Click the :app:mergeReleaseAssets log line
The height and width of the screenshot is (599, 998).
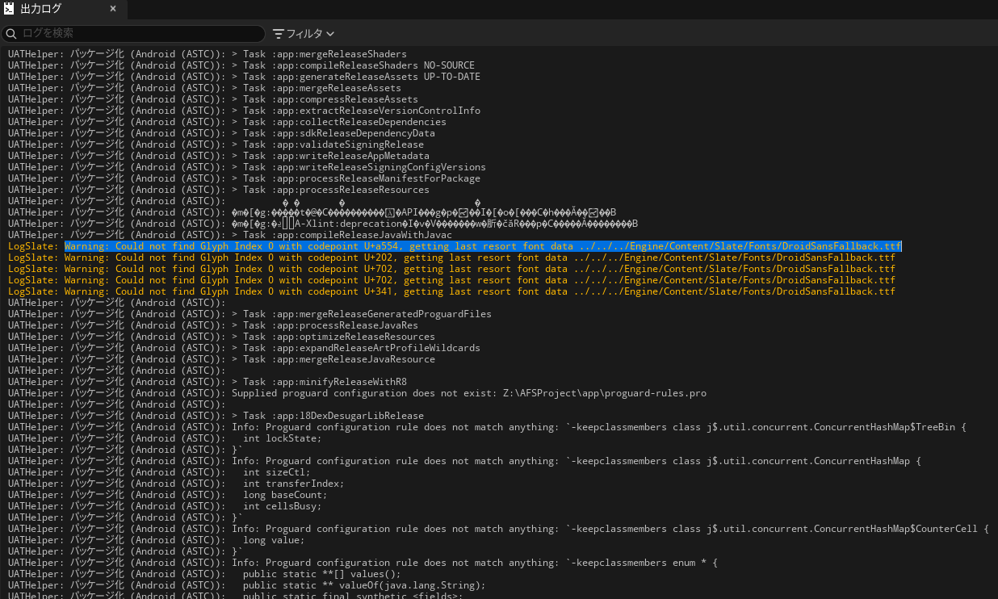point(204,88)
